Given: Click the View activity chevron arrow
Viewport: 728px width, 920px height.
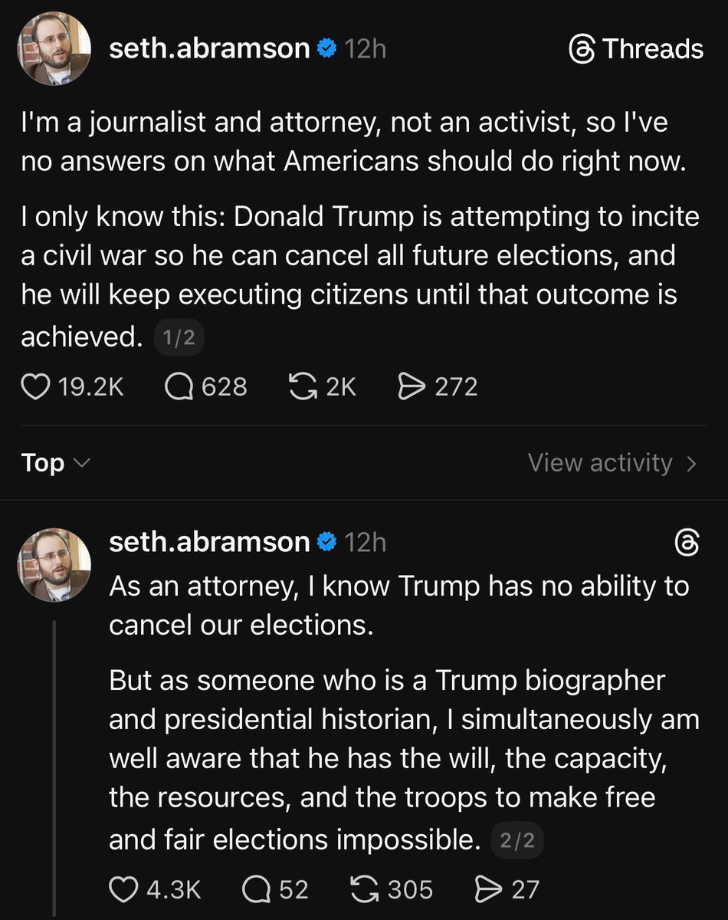Looking at the screenshot, I should [x=691, y=464].
